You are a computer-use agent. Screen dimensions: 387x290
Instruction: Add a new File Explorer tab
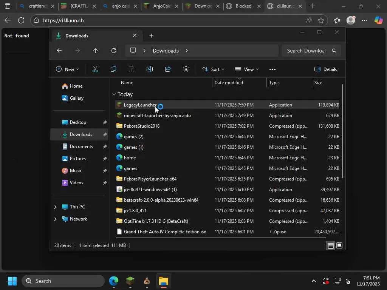coord(151,36)
